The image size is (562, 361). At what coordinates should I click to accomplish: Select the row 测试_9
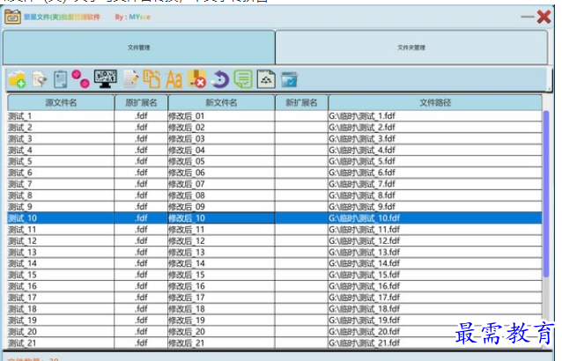coord(275,207)
